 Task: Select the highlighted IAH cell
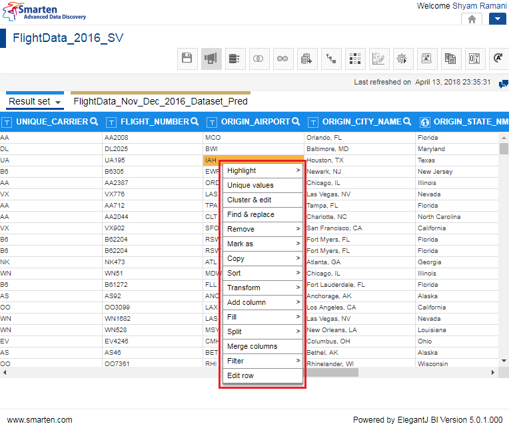click(253, 160)
